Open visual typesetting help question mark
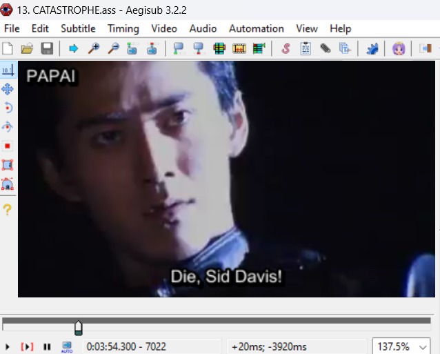 [8, 209]
